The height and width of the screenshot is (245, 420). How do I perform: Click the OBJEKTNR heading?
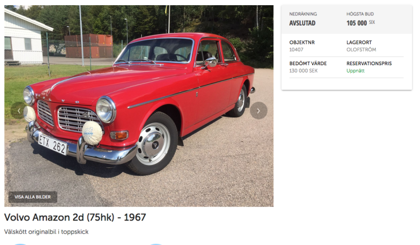302,43
